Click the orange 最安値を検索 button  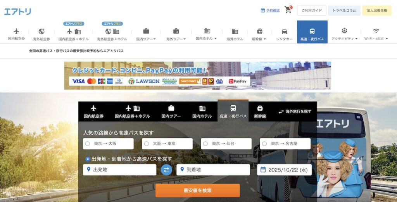[x=197, y=190]
